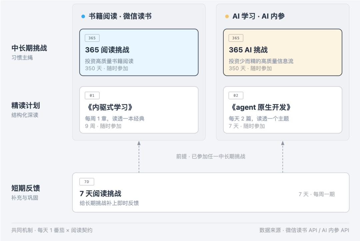This screenshot has width=360, height=241.
Task: Open the 365 AI 挑战 card
Action: 283,52
